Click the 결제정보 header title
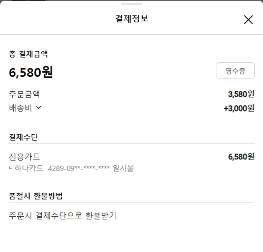The height and width of the screenshot is (252, 263). coord(131,19)
